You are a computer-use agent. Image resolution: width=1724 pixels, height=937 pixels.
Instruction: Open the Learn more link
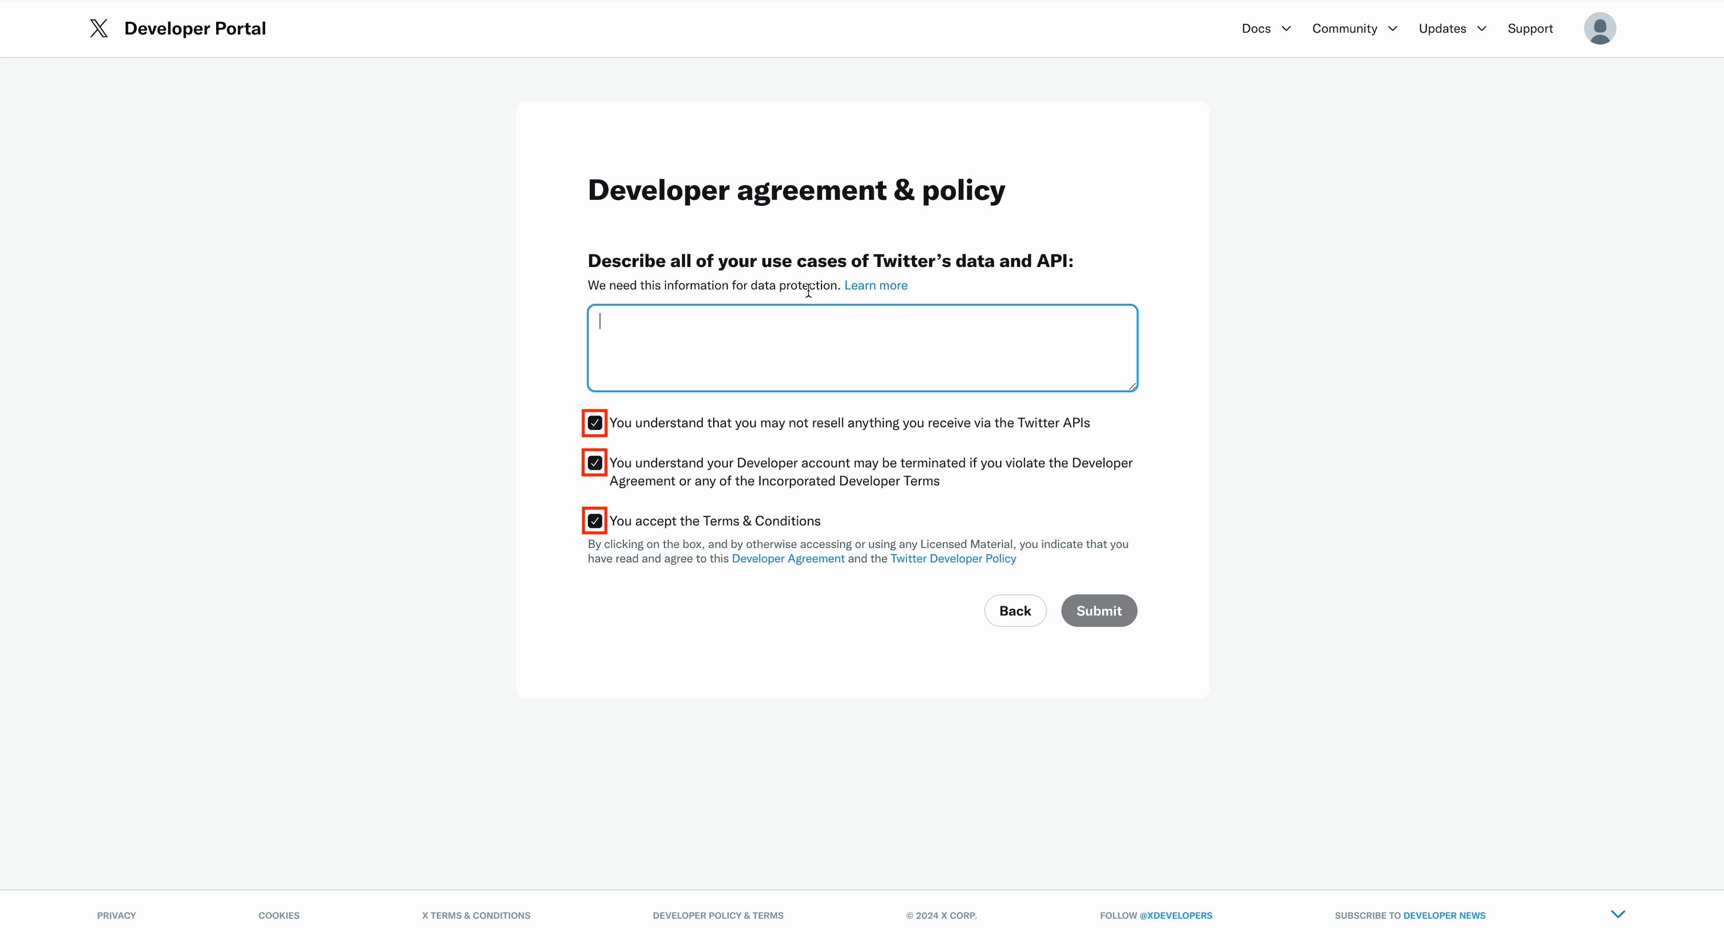(875, 285)
